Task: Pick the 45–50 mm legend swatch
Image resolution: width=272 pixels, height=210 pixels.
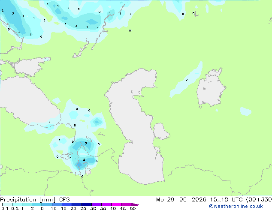Action: (126, 204)
